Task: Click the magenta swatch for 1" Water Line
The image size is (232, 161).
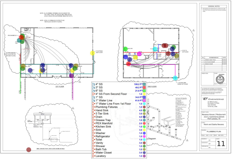Action: point(144,101)
